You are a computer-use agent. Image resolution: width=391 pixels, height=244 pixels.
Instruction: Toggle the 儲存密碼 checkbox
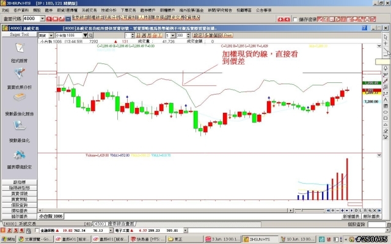[x=295, y=19]
